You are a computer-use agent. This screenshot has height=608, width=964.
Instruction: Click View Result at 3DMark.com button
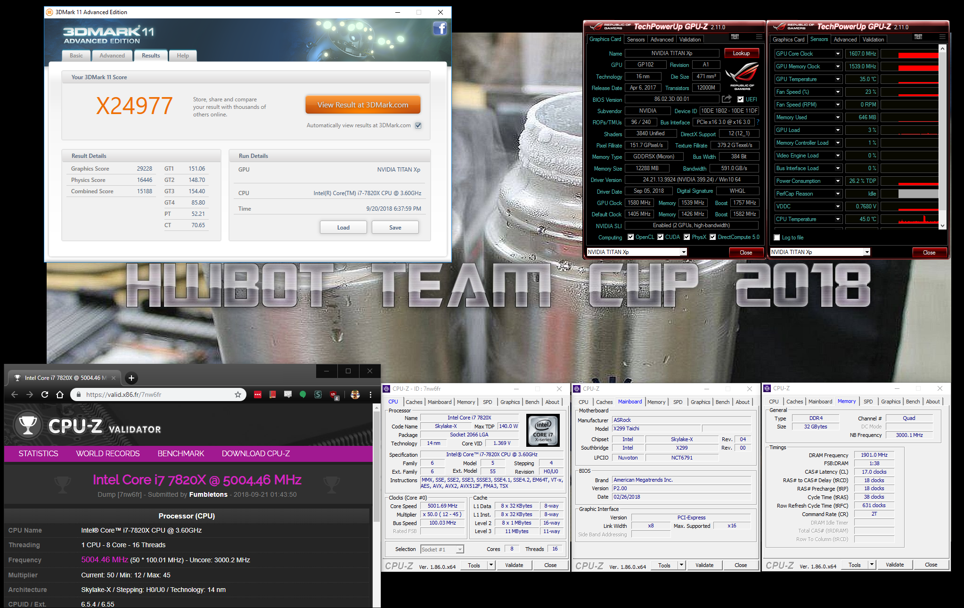pyautogui.click(x=363, y=105)
